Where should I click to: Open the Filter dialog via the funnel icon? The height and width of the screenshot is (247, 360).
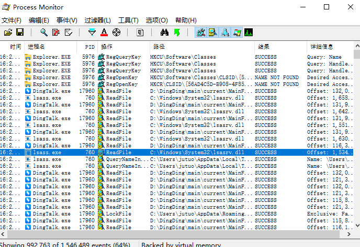[x=92, y=32]
